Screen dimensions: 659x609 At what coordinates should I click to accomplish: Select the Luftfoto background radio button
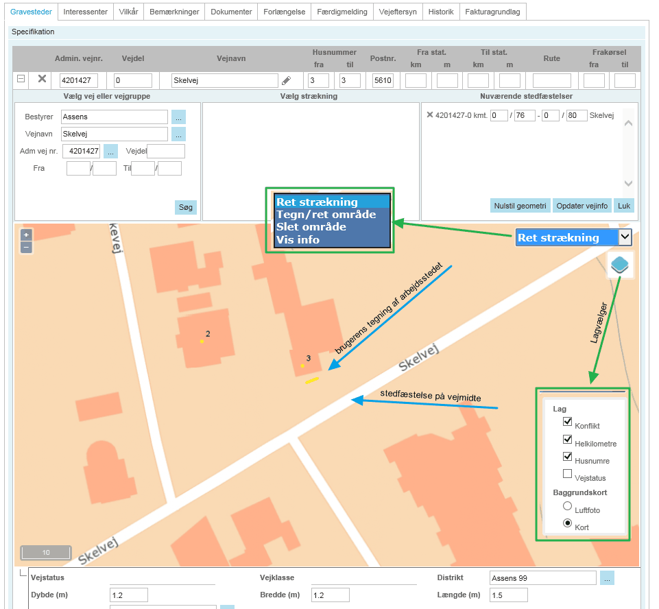pyautogui.click(x=567, y=506)
